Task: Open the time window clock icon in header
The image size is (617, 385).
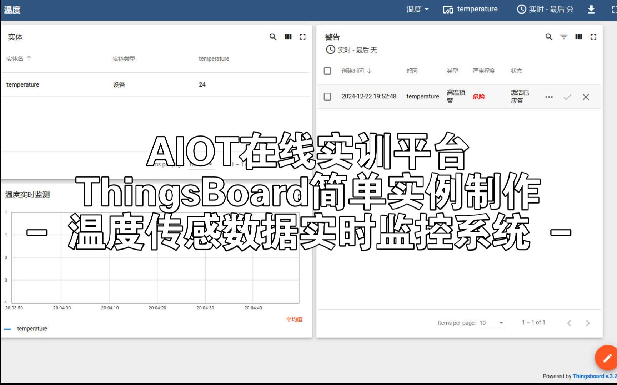Action: pyautogui.click(x=521, y=9)
